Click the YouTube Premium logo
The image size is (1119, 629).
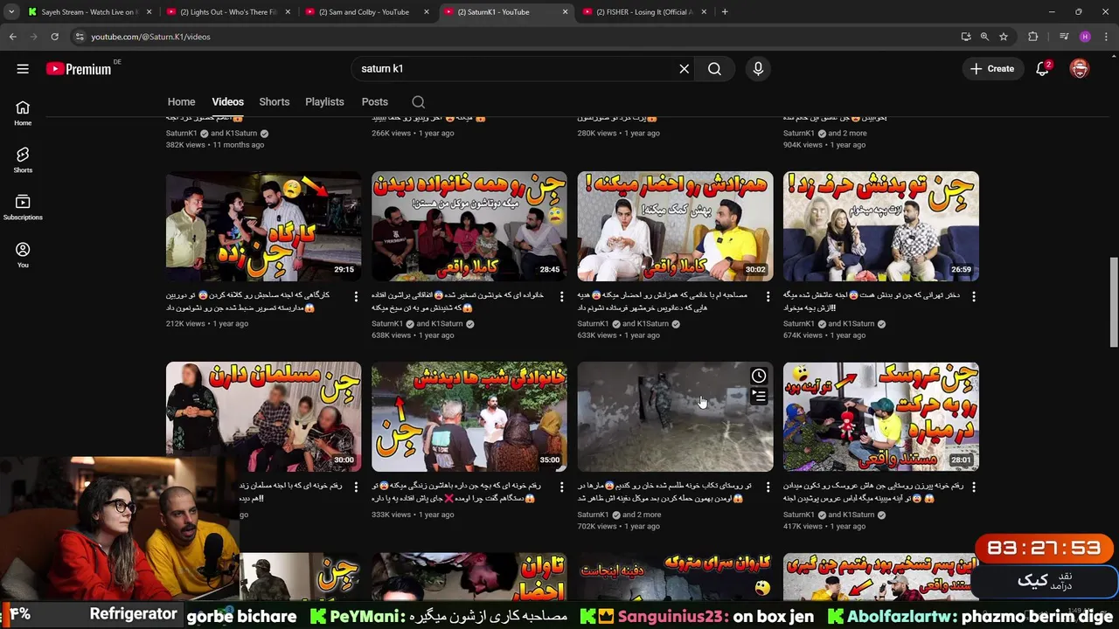click(79, 69)
